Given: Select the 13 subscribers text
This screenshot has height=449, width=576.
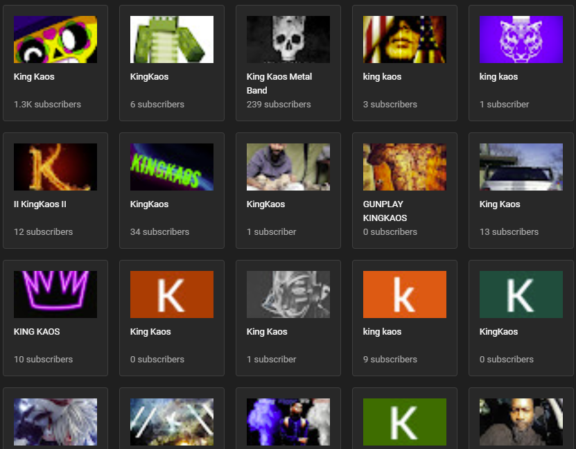Looking at the screenshot, I should 509,231.
